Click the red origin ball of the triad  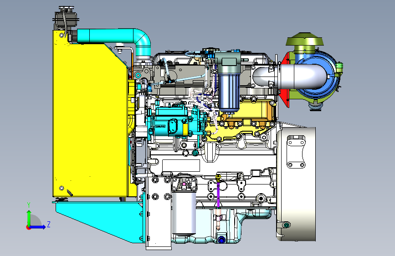coord(28,227)
